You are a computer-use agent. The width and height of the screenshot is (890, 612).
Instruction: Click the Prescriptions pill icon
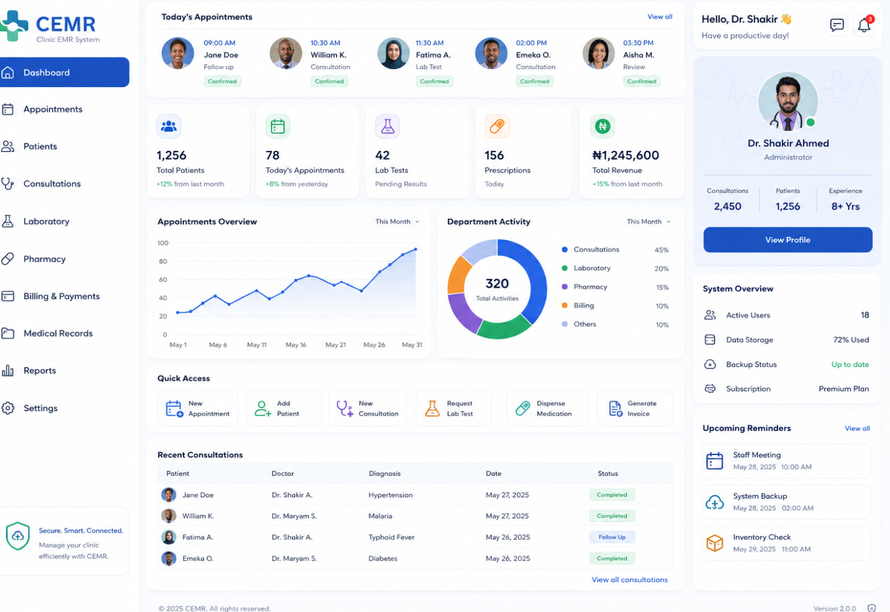click(497, 126)
